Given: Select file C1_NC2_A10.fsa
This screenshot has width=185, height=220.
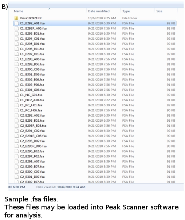Looking at the screenshot, I should [x=32, y=100].
